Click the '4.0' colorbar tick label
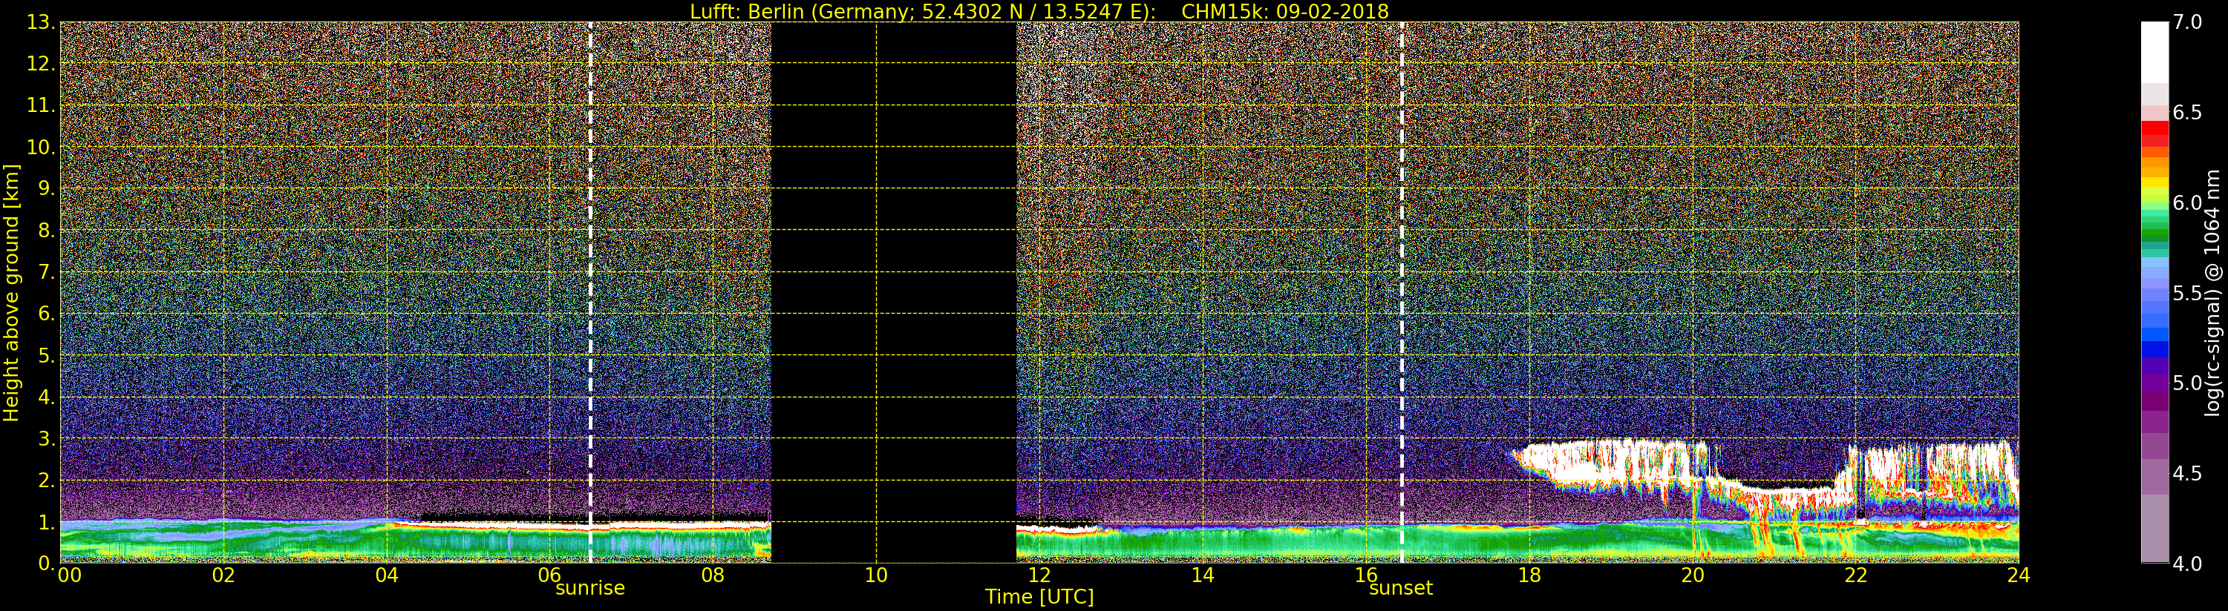The image size is (2228, 611). click(x=2187, y=564)
